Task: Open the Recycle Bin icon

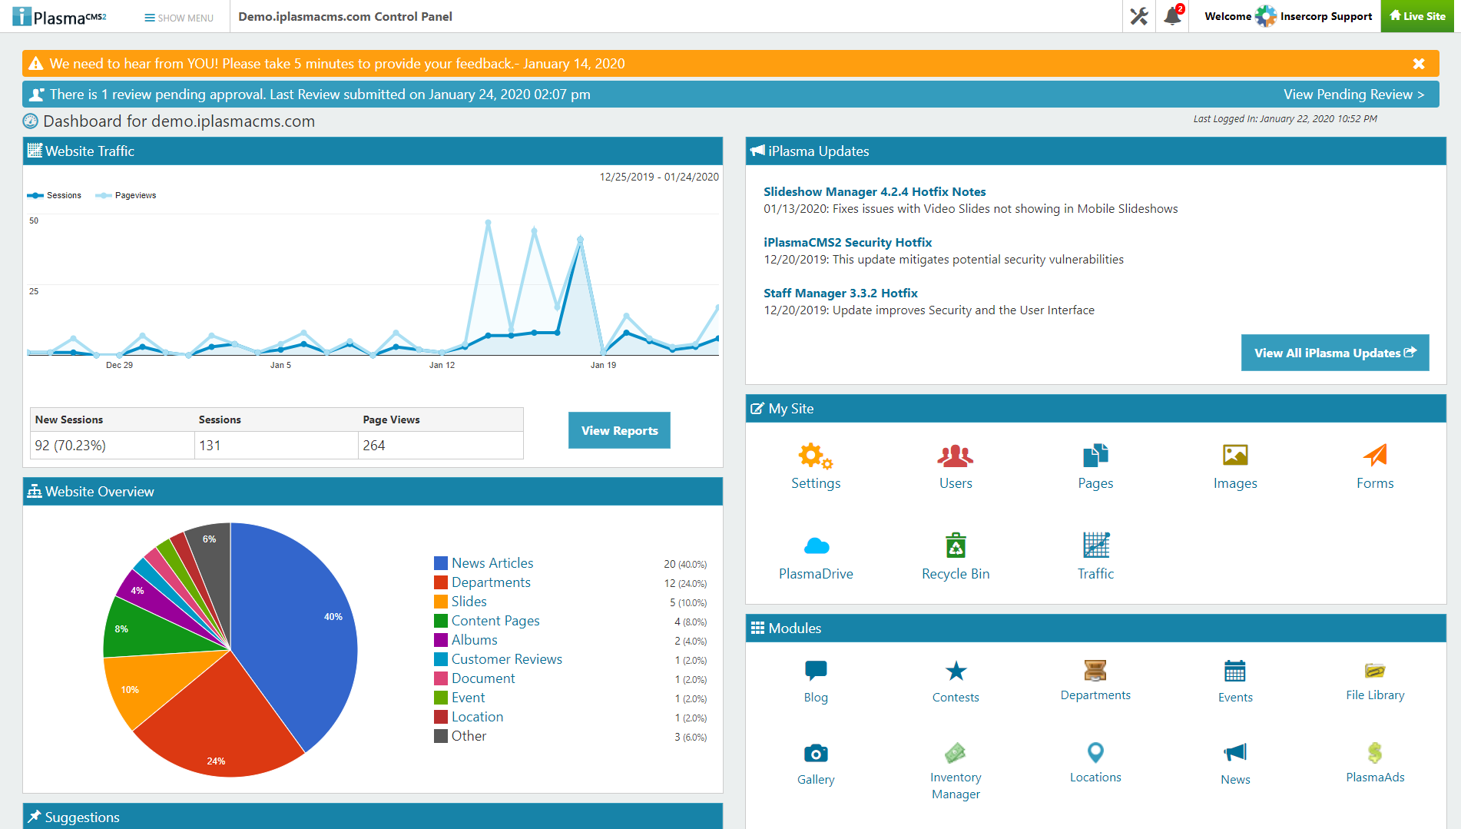Action: point(956,545)
